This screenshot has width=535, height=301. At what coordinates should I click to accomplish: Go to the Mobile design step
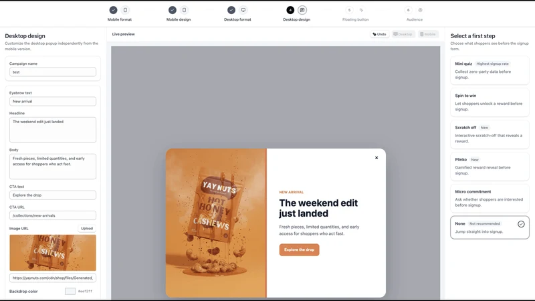(x=179, y=19)
